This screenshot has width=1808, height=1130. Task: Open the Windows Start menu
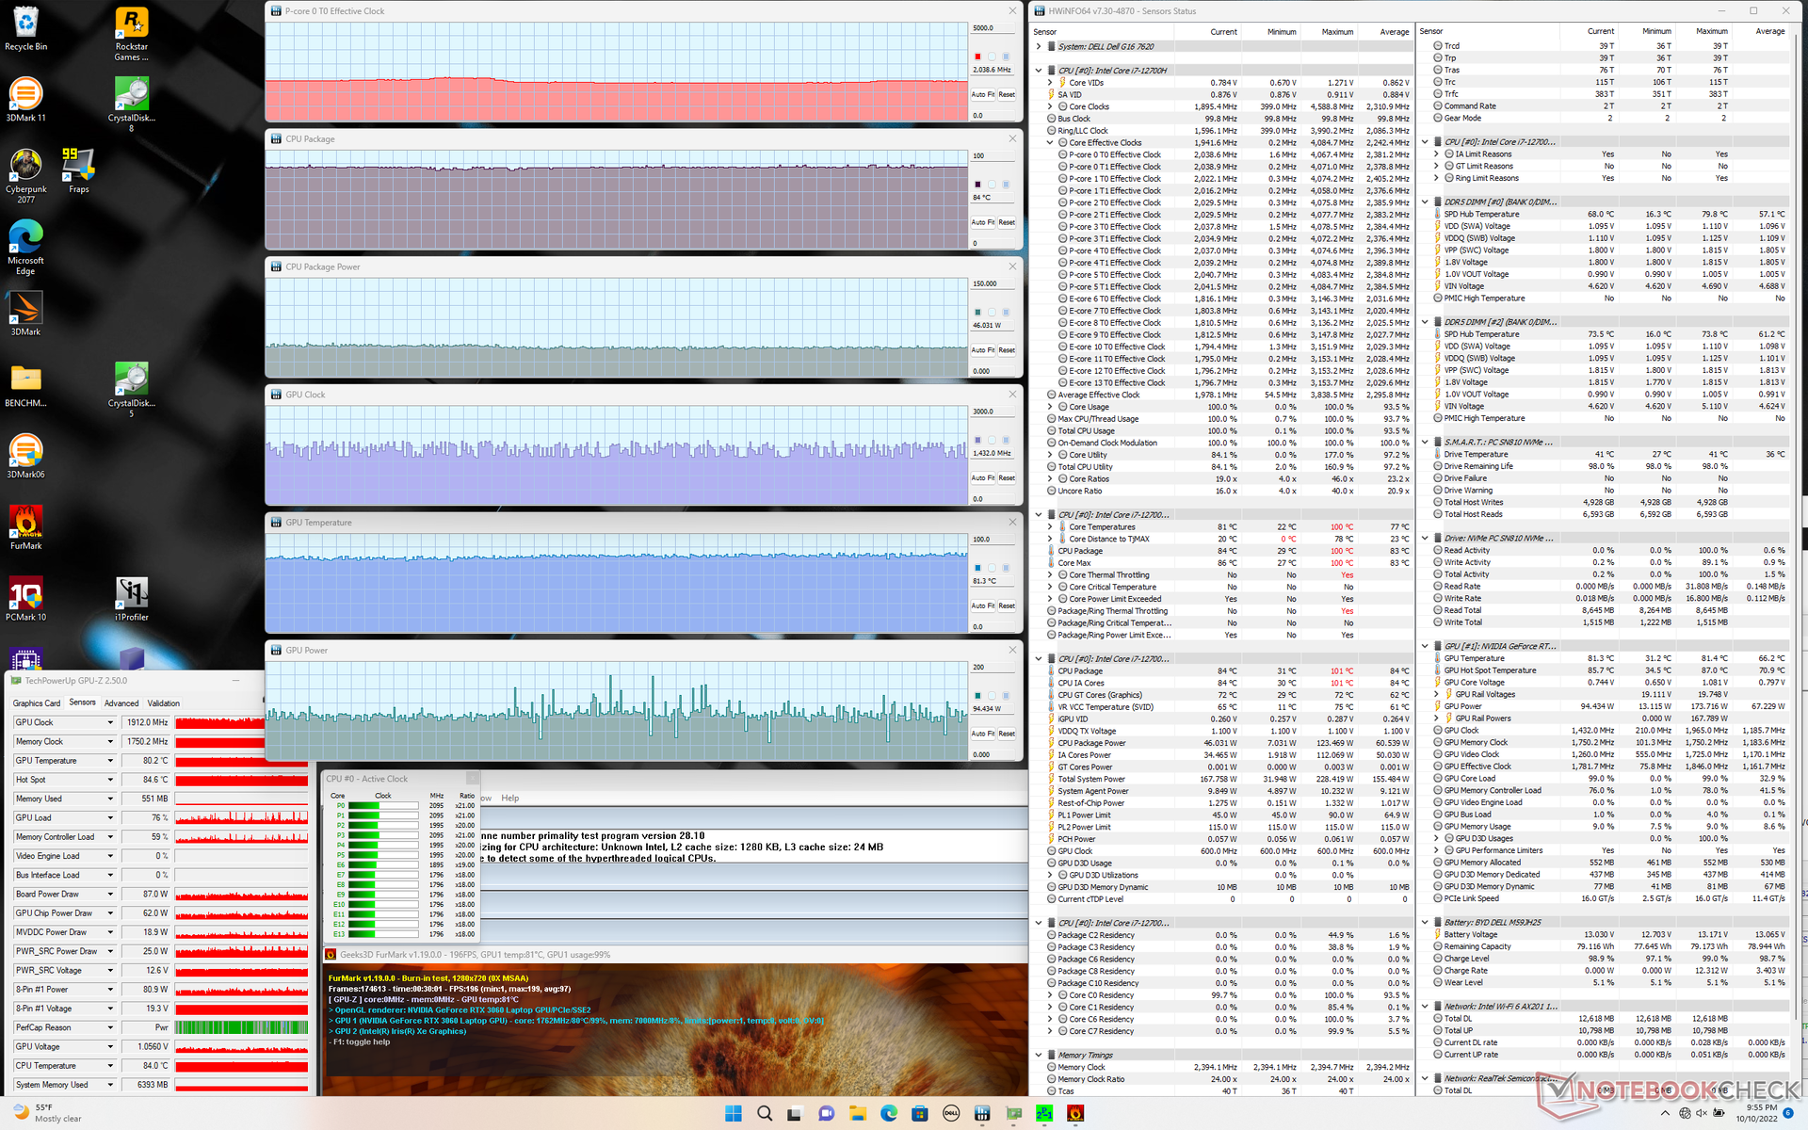point(734,1114)
